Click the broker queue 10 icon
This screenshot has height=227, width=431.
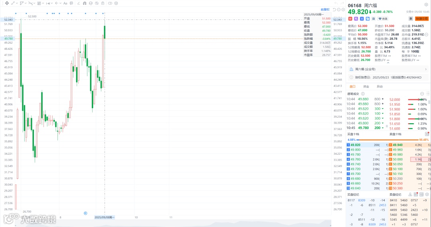click(x=421, y=194)
